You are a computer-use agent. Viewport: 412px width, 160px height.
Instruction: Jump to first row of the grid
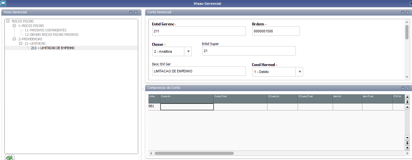(x=407, y=97)
